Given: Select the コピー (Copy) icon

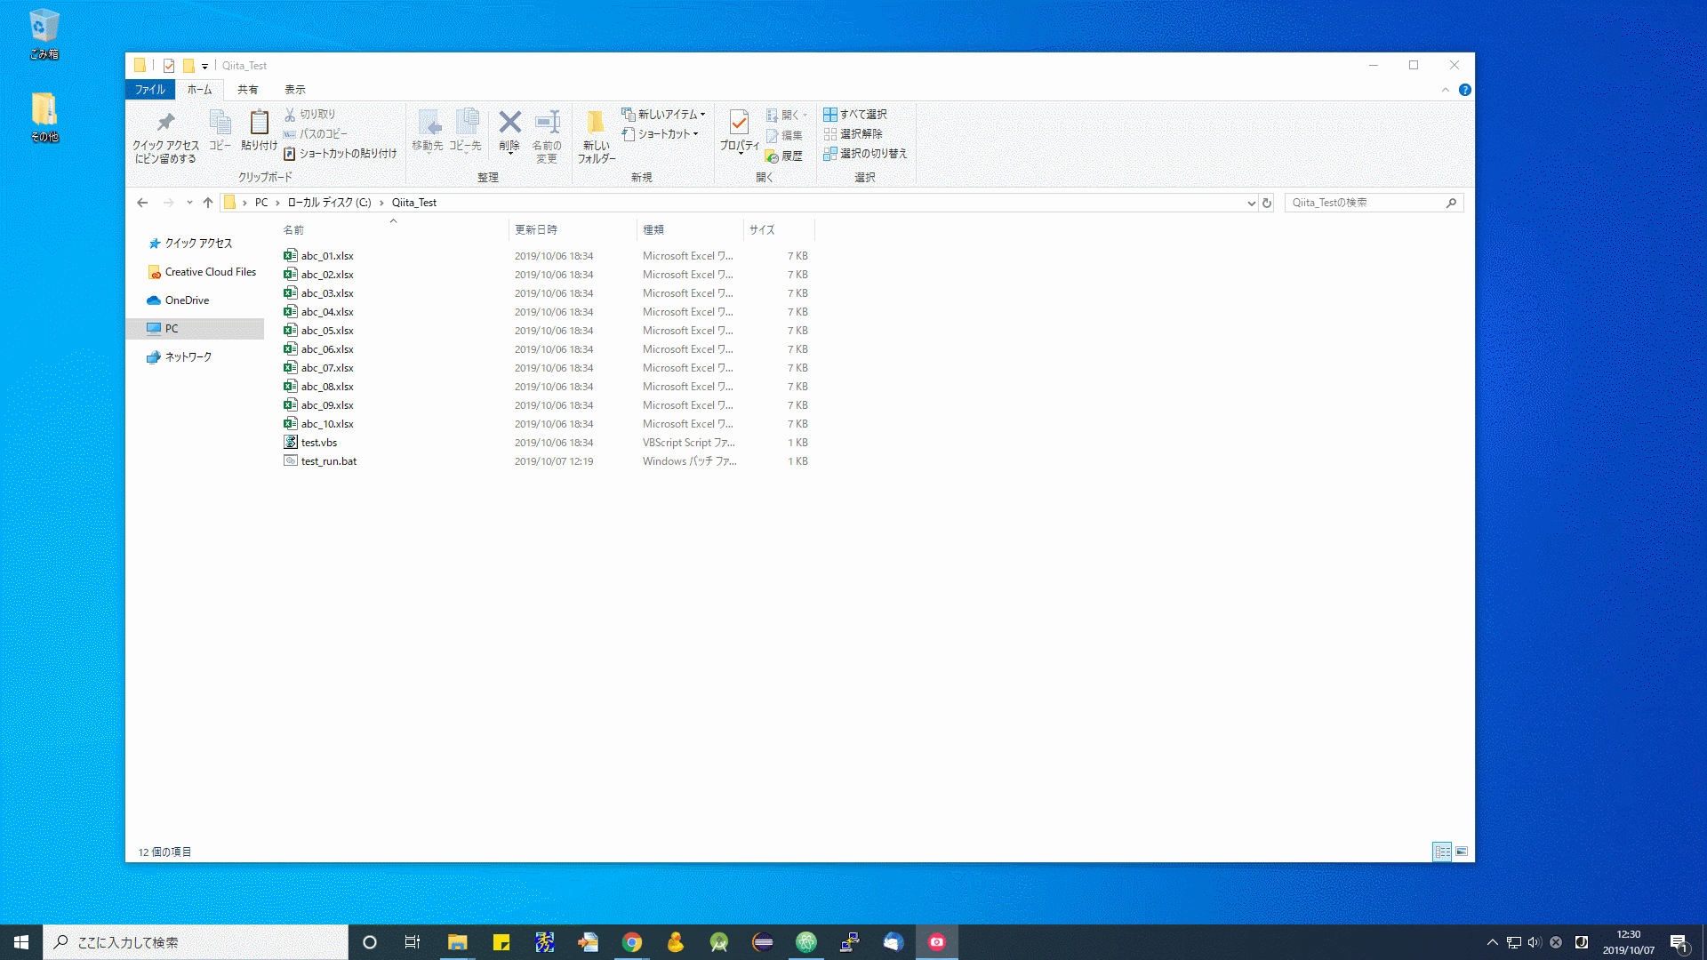Looking at the screenshot, I should (x=220, y=129).
